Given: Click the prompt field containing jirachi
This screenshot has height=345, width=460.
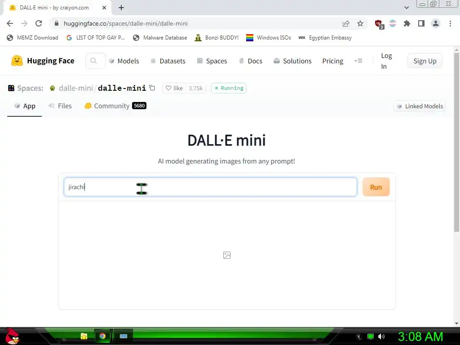Looking at the screenshot, I should point(210,187).
